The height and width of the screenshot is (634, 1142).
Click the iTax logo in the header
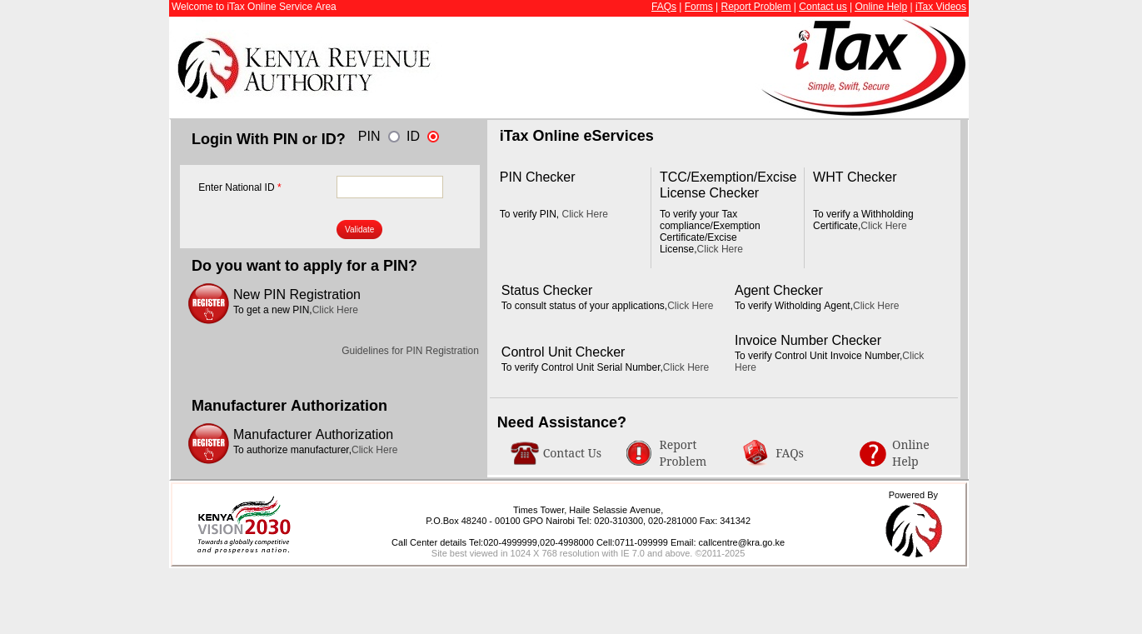click(862, 67)
